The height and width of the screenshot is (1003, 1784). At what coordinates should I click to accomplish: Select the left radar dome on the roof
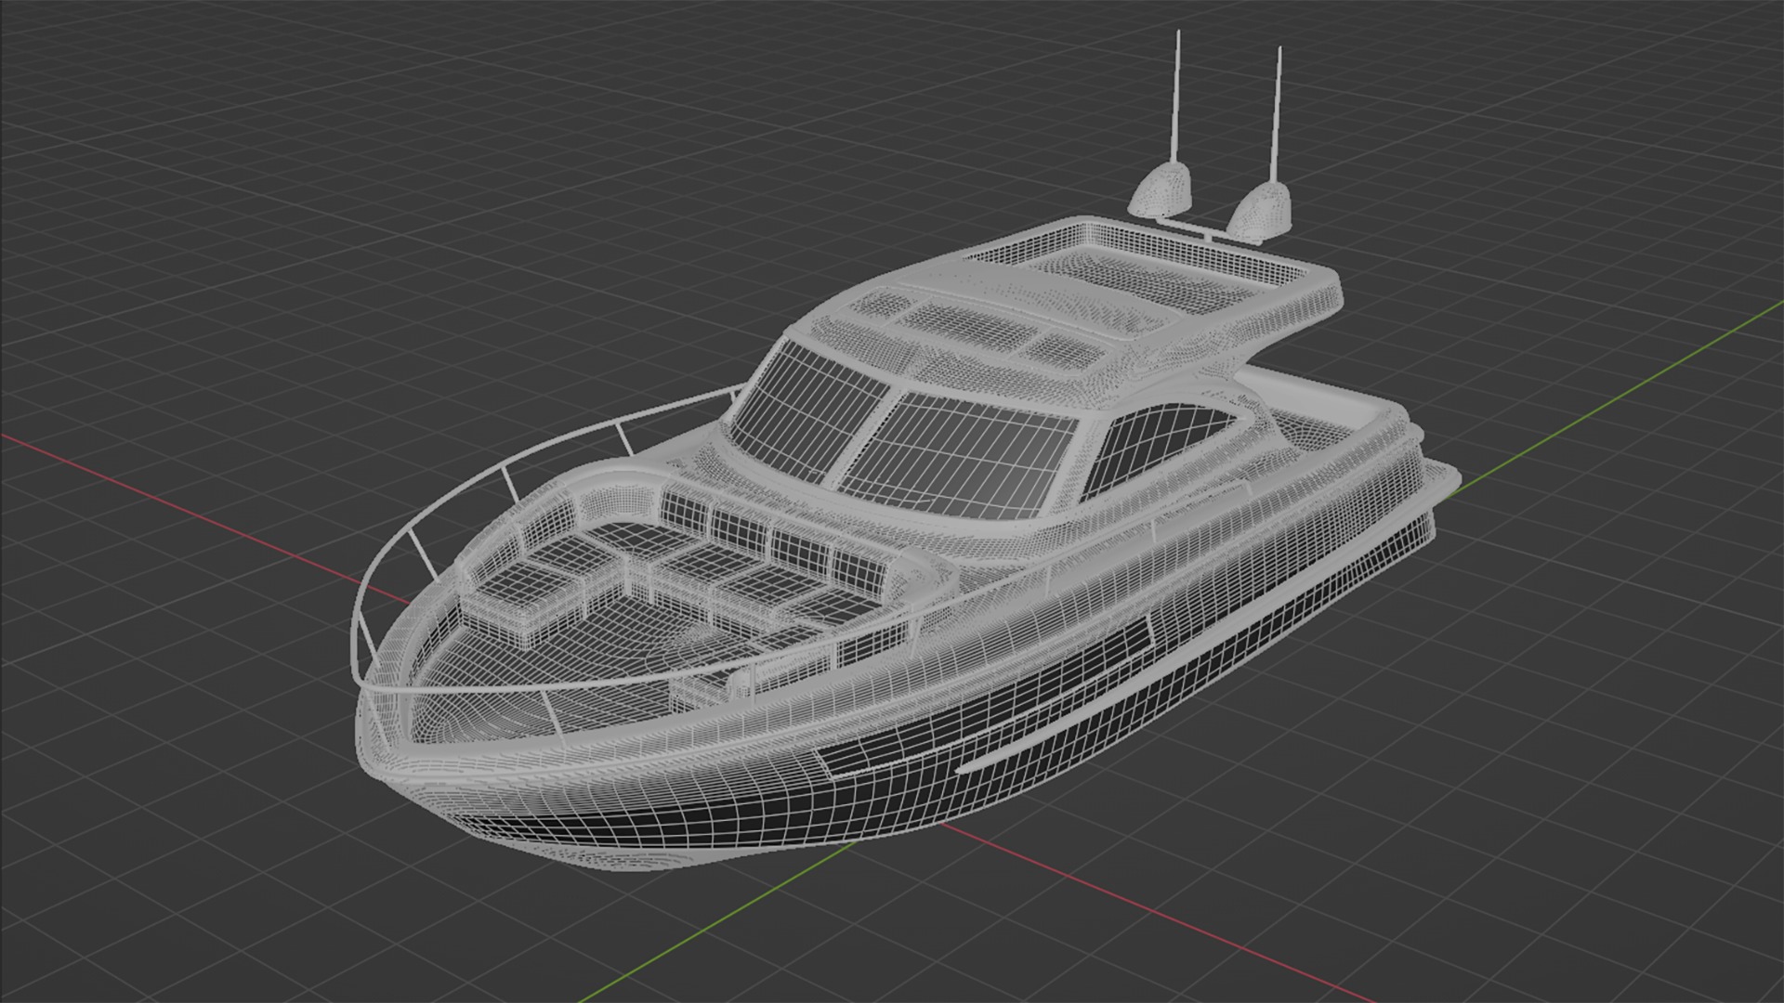(1161, 191)
